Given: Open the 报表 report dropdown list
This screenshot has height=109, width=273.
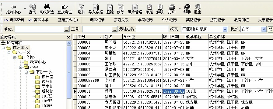Looking at the screenshot, I should click(x=225, y=29).
